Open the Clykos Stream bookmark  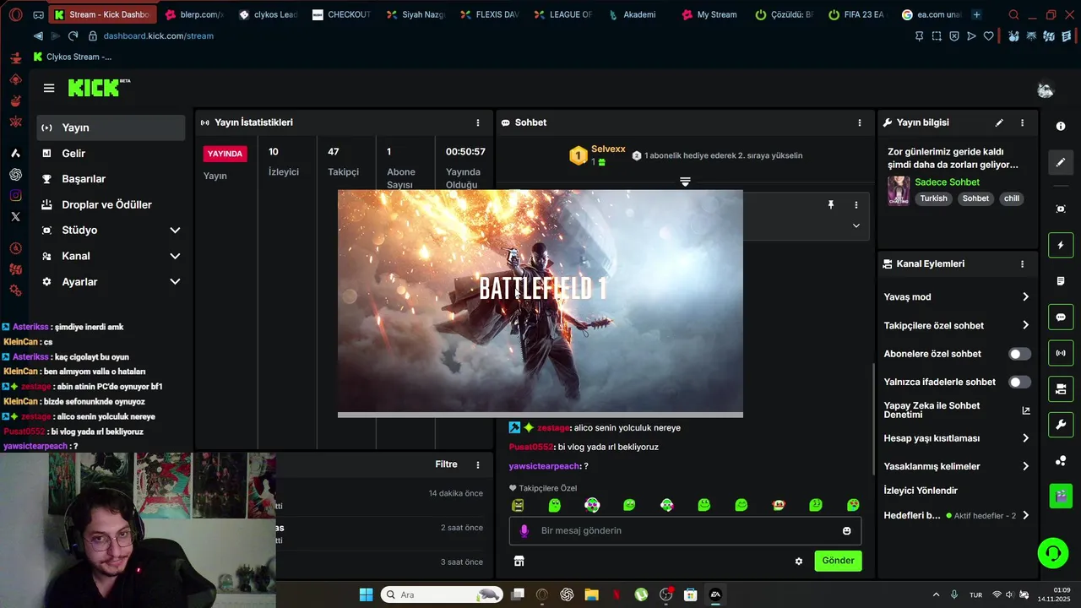(x=72, y=57)
